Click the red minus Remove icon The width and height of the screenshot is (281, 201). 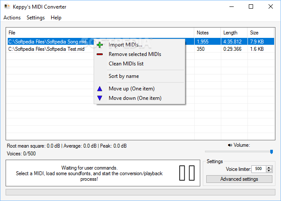click(x=100, y=54)
